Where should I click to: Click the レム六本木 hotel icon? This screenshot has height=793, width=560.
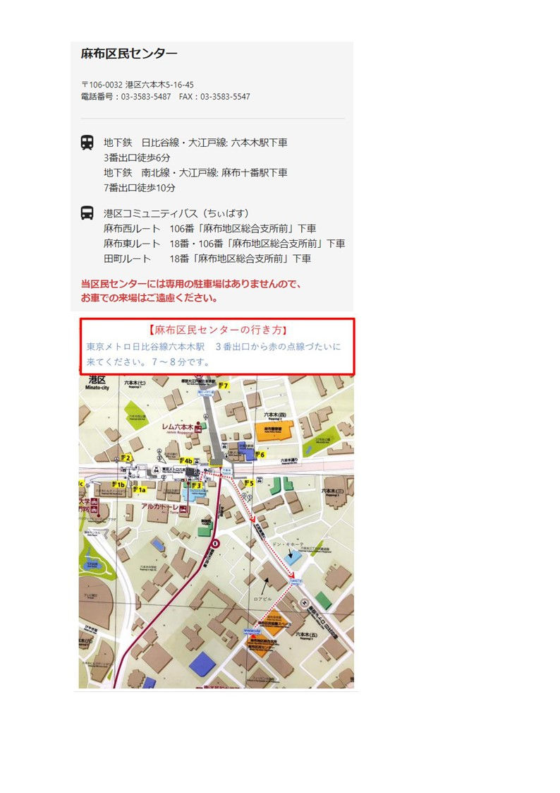198,429
